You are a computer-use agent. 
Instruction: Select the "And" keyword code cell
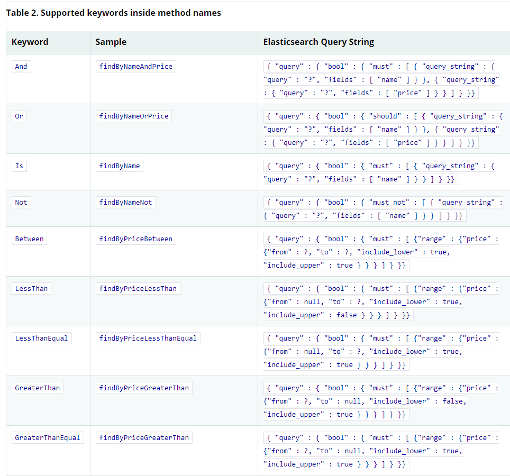pos(21,66)
